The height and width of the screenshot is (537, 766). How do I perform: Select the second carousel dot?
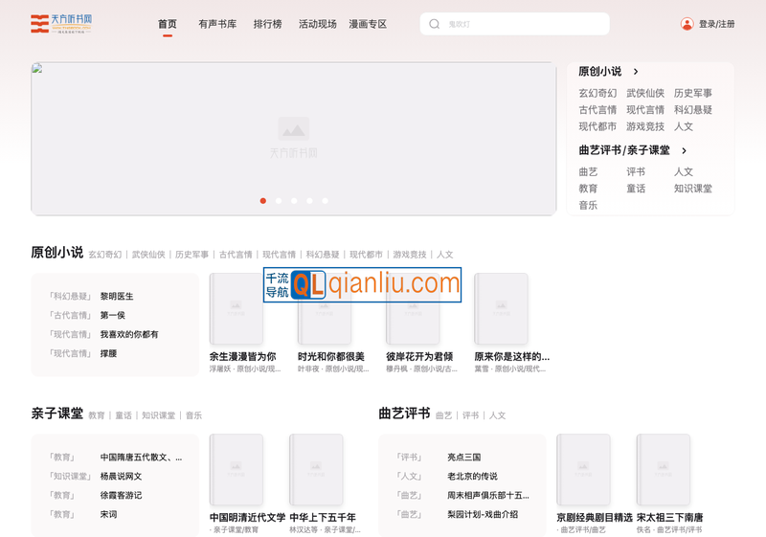click(x=279, y=201)
